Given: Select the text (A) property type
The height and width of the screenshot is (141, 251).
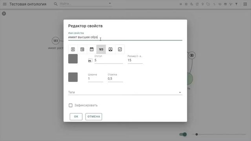Looking at the screenshot, I should tap(73, 49).
